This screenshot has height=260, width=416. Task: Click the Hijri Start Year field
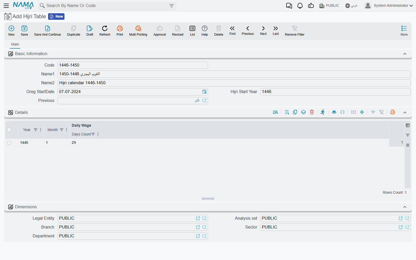pos(335,92)
